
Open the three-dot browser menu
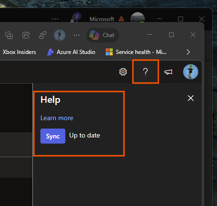point(77,35)
